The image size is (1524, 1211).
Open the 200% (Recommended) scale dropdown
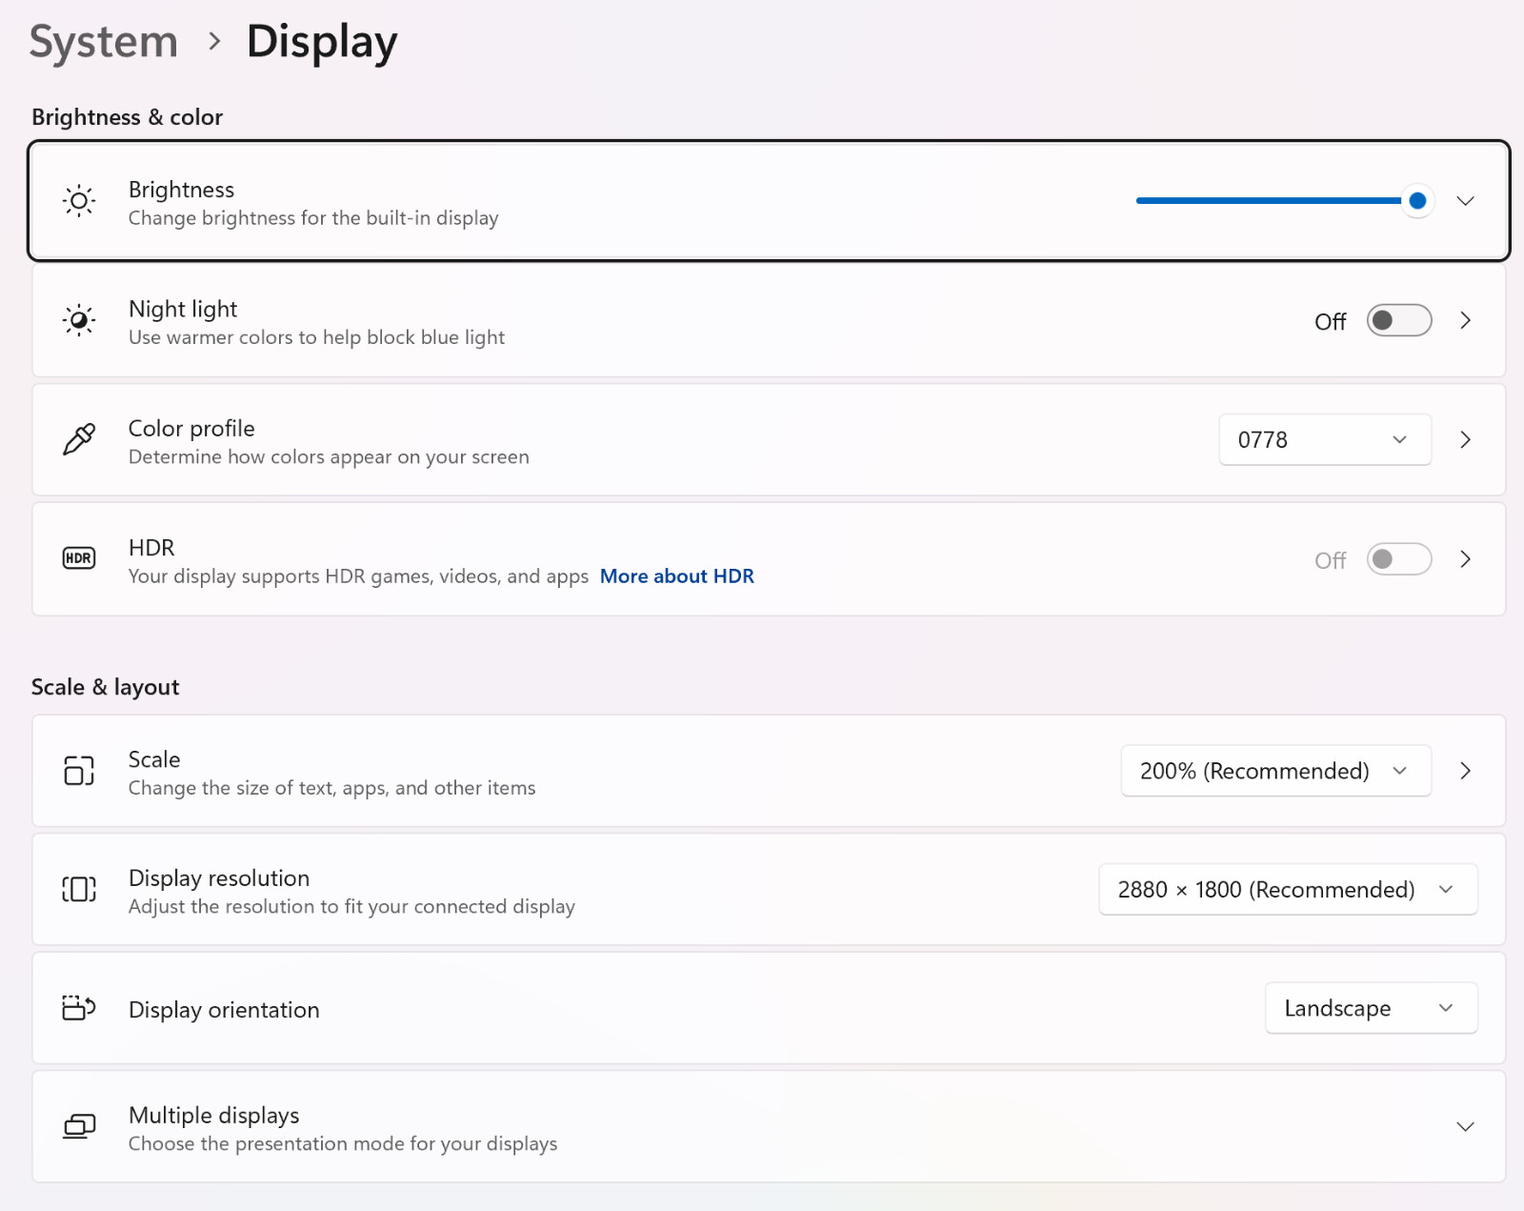point(1276,770)
